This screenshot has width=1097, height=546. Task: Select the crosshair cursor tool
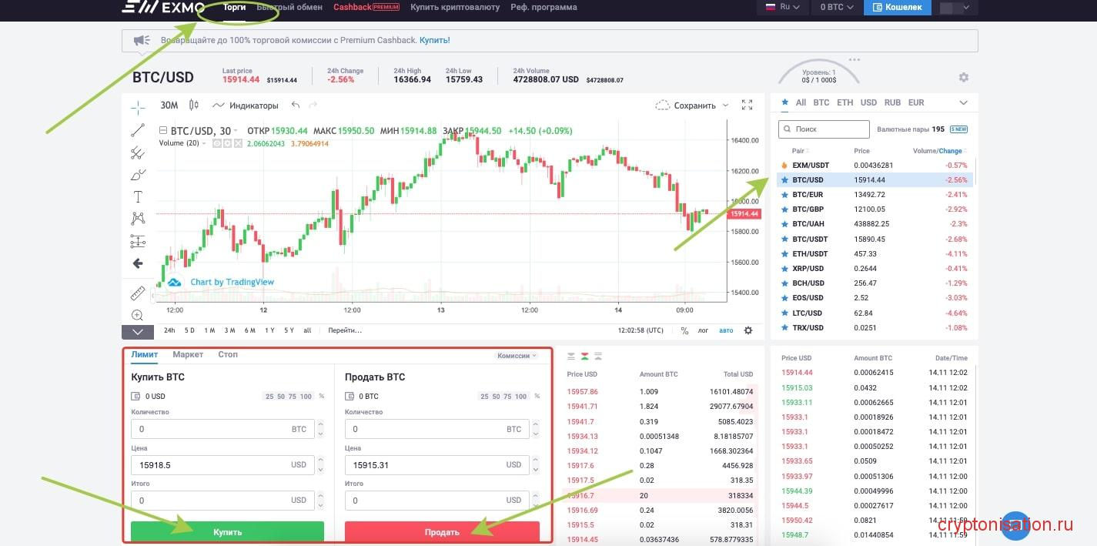(x=137, y=106)
